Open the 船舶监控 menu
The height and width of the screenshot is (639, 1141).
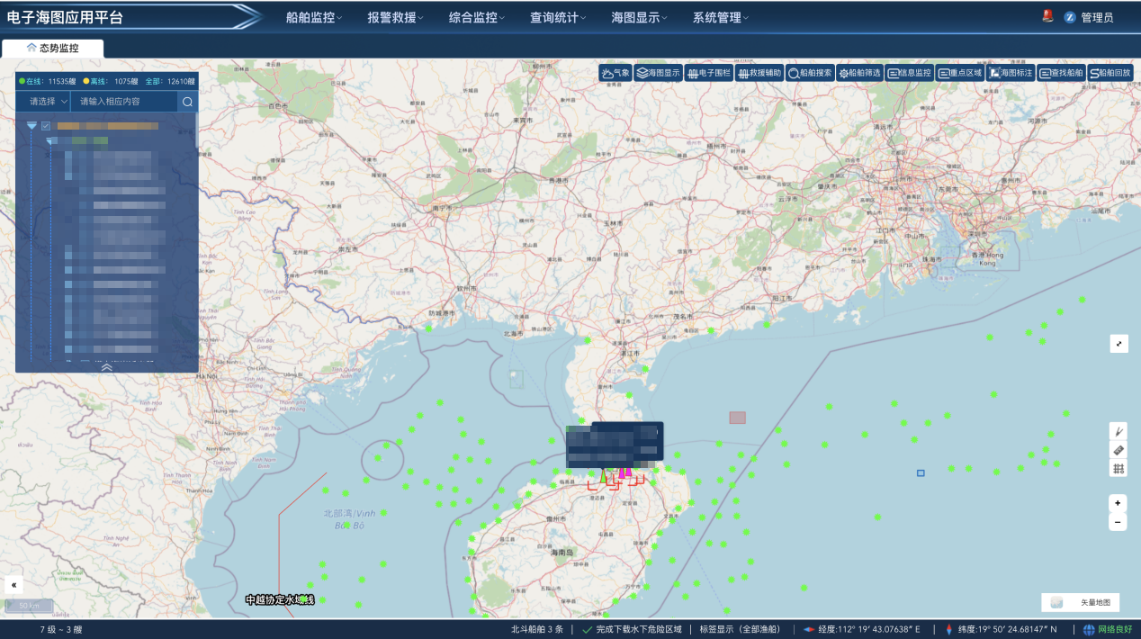(x=314, y=17)
